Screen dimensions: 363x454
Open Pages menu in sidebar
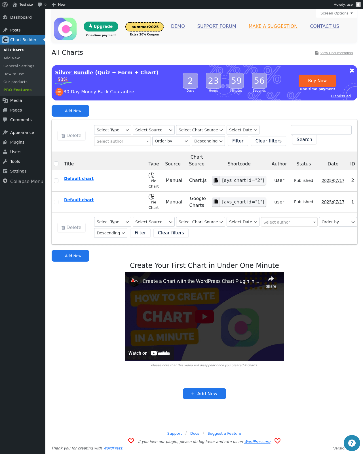coord(23,110)
